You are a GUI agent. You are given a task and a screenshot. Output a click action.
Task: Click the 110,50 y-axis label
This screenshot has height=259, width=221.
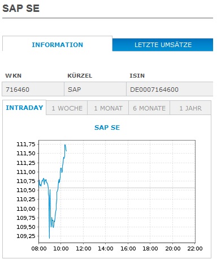[x=26, y=190]
